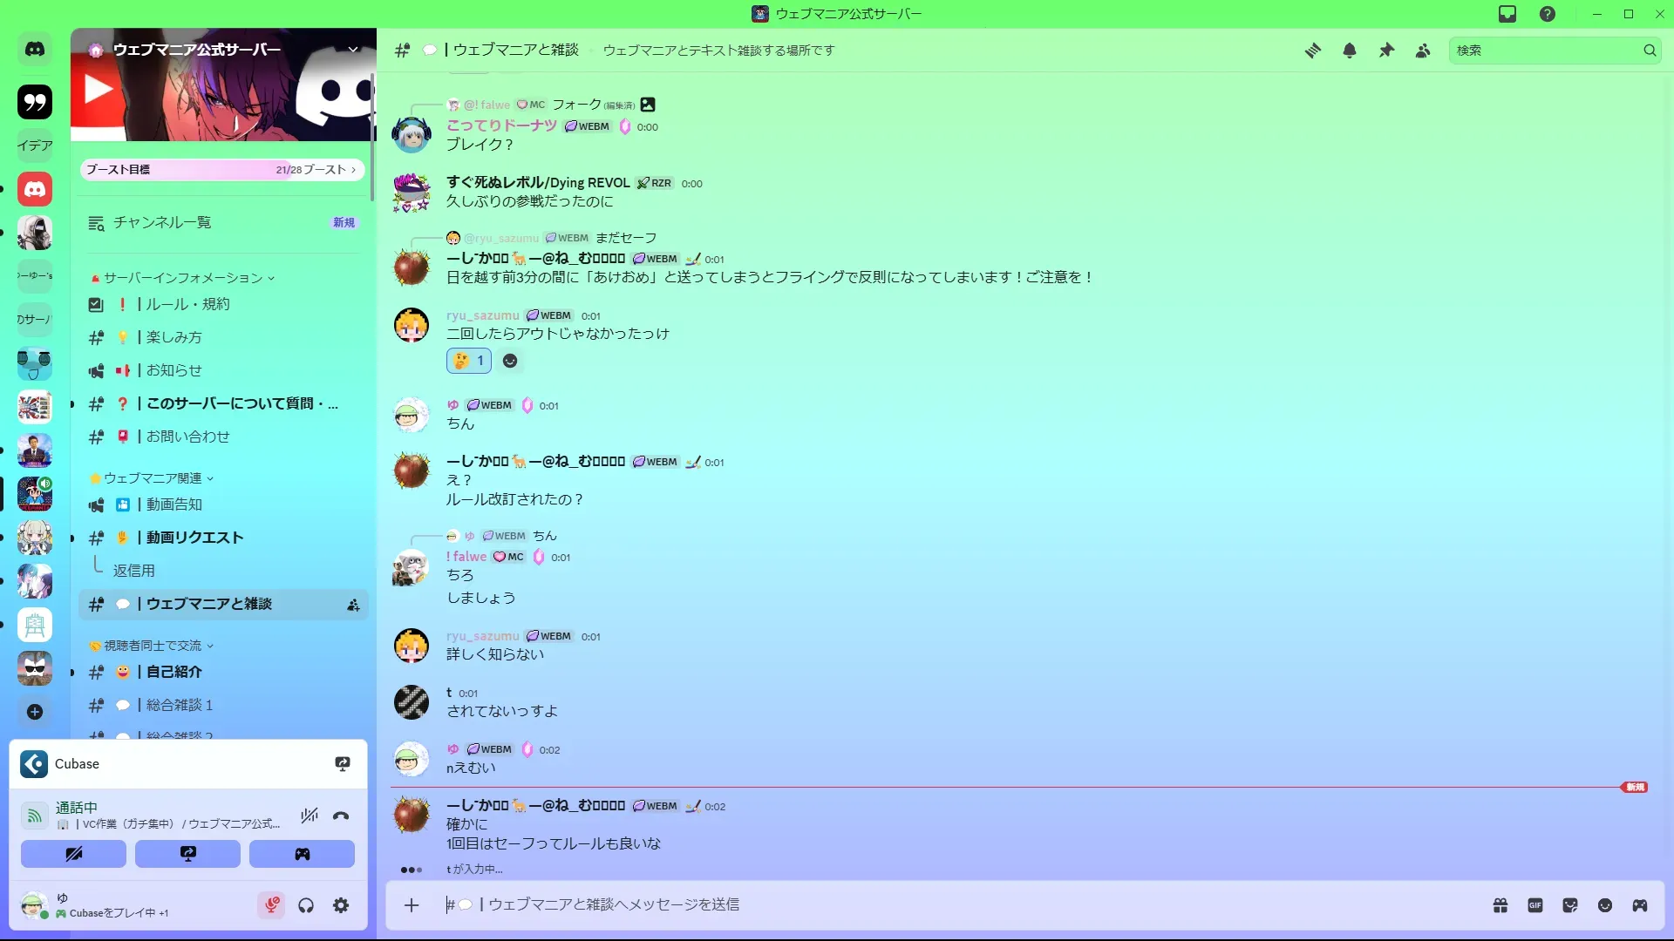Open the Threads icon in channel header
The image size is (1674, 941).
1312,51
